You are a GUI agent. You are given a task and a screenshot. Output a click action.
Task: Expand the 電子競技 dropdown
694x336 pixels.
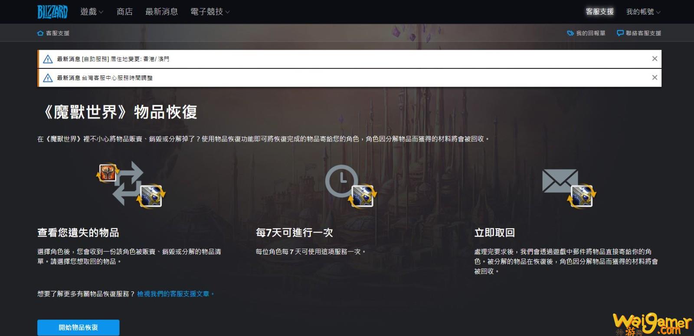[210, 12]
